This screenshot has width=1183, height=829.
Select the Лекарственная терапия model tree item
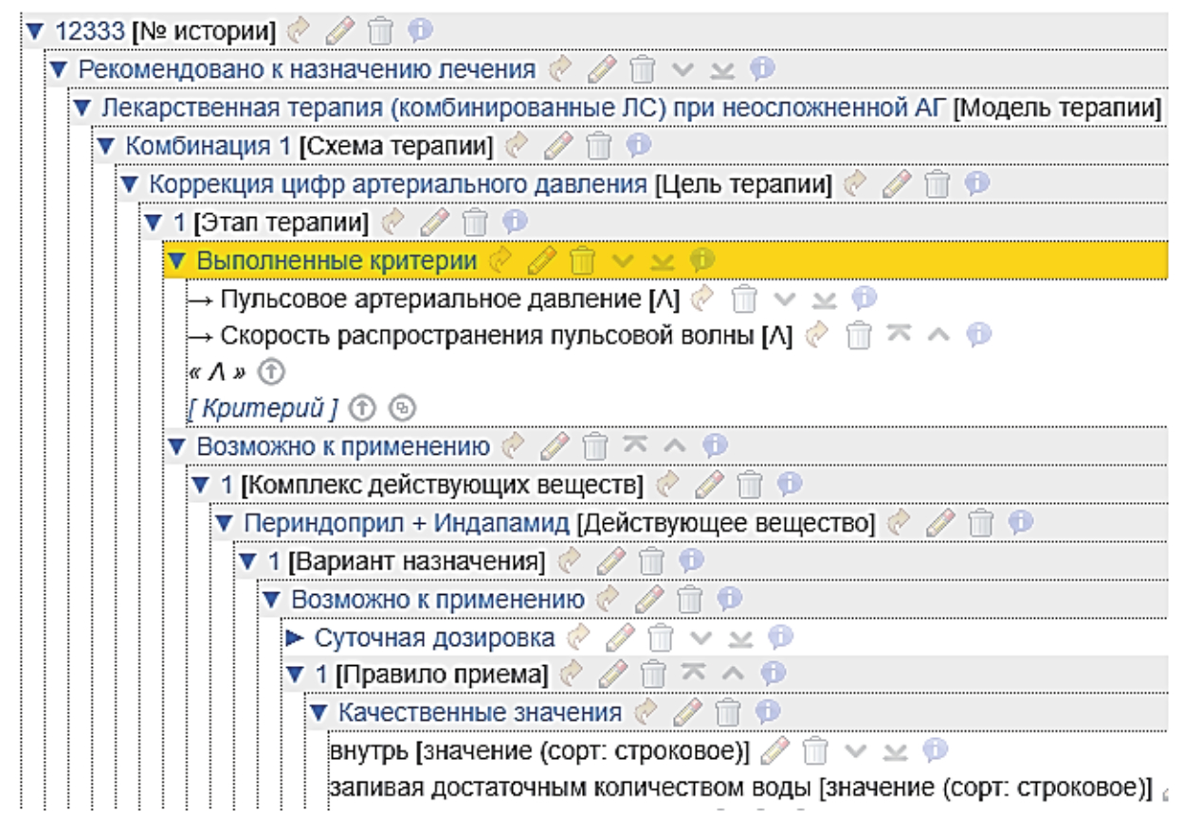coord(522,108)
